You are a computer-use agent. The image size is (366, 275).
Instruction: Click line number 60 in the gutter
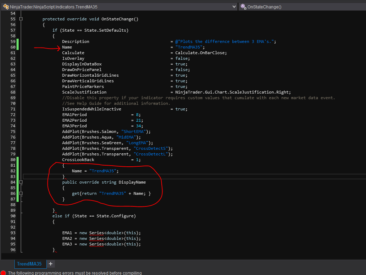13,47
